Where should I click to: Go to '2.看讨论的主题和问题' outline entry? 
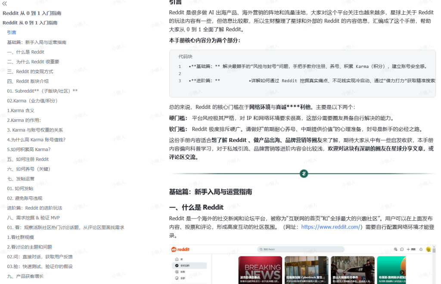(30, 247)
